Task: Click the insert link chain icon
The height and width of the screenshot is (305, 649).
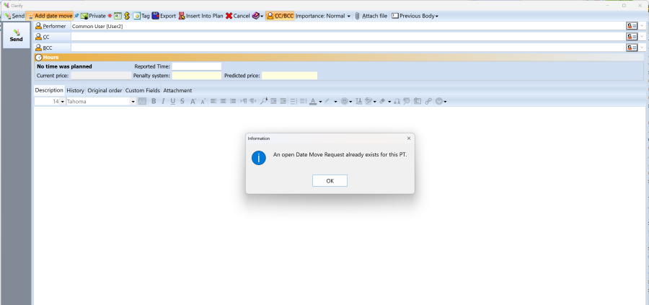Action: coord(428,101)
